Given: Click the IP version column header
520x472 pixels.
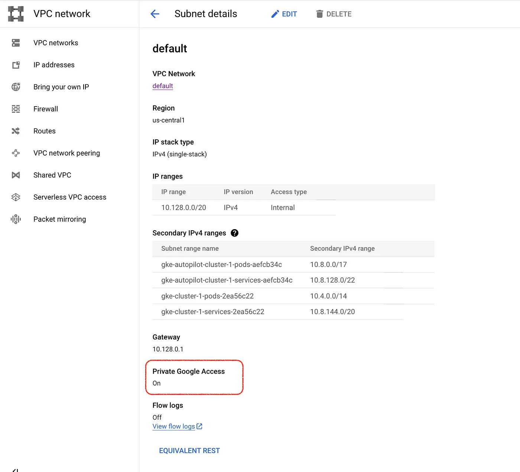Looking at the screenshot, I should [x=238, y=192].
